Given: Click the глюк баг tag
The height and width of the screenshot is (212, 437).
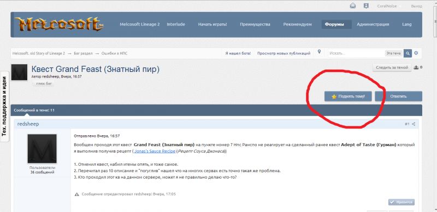Looking at the screenshot, I should (44, 83).
